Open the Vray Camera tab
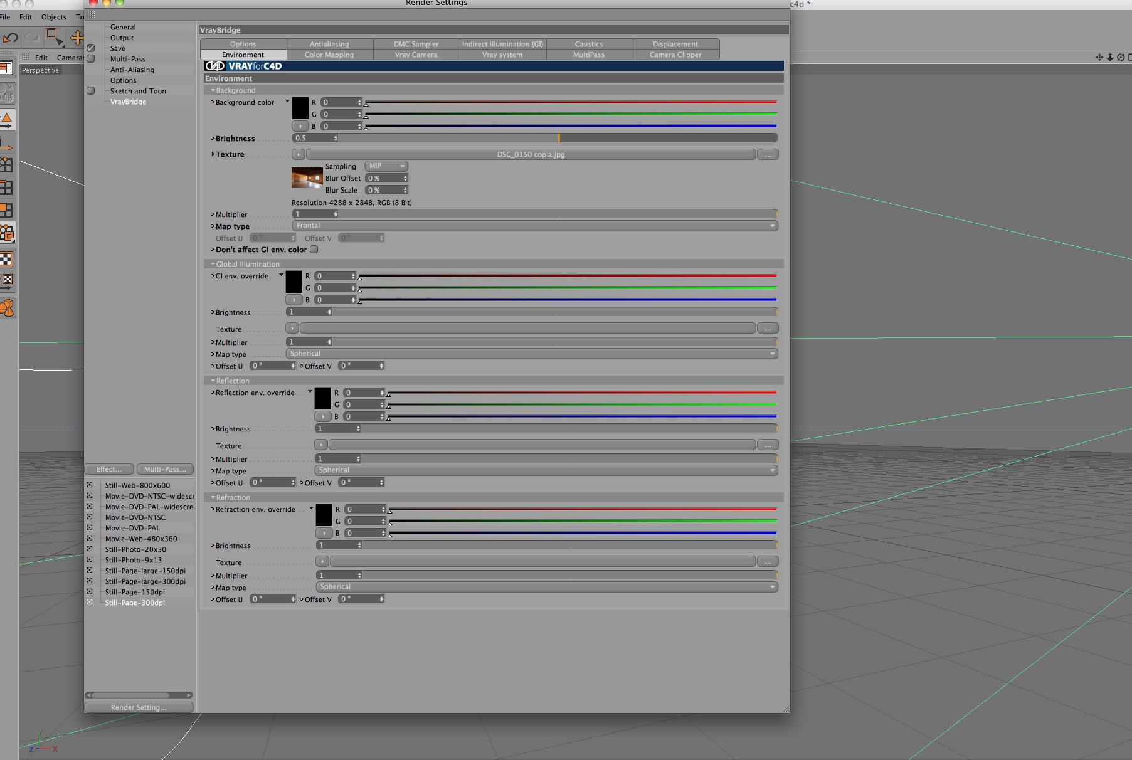Image resolution: width=1132 pixels, height=760 pixels. pos(416,55)
